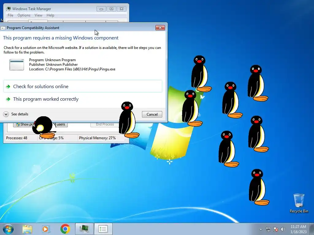Open the network tray icon
314x235 pixels.
(268, 229)
